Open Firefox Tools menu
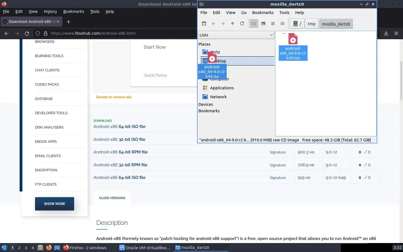The height and width of the screenshot is (252, 403). point(95,11)
